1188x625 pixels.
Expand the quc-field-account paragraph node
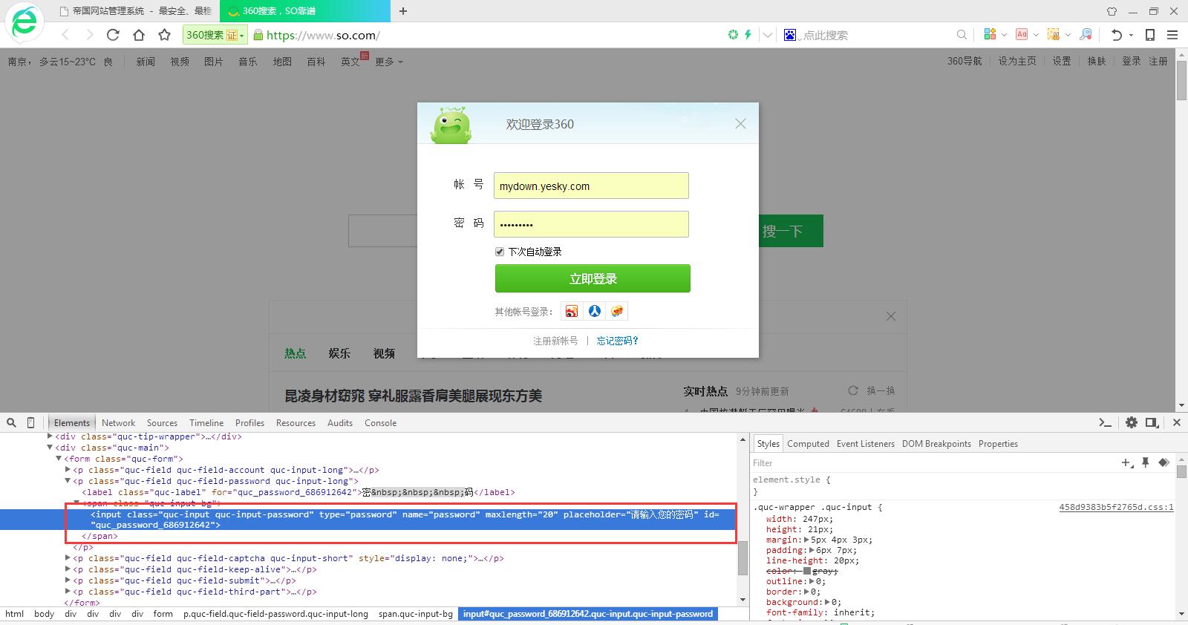[68, 470]
